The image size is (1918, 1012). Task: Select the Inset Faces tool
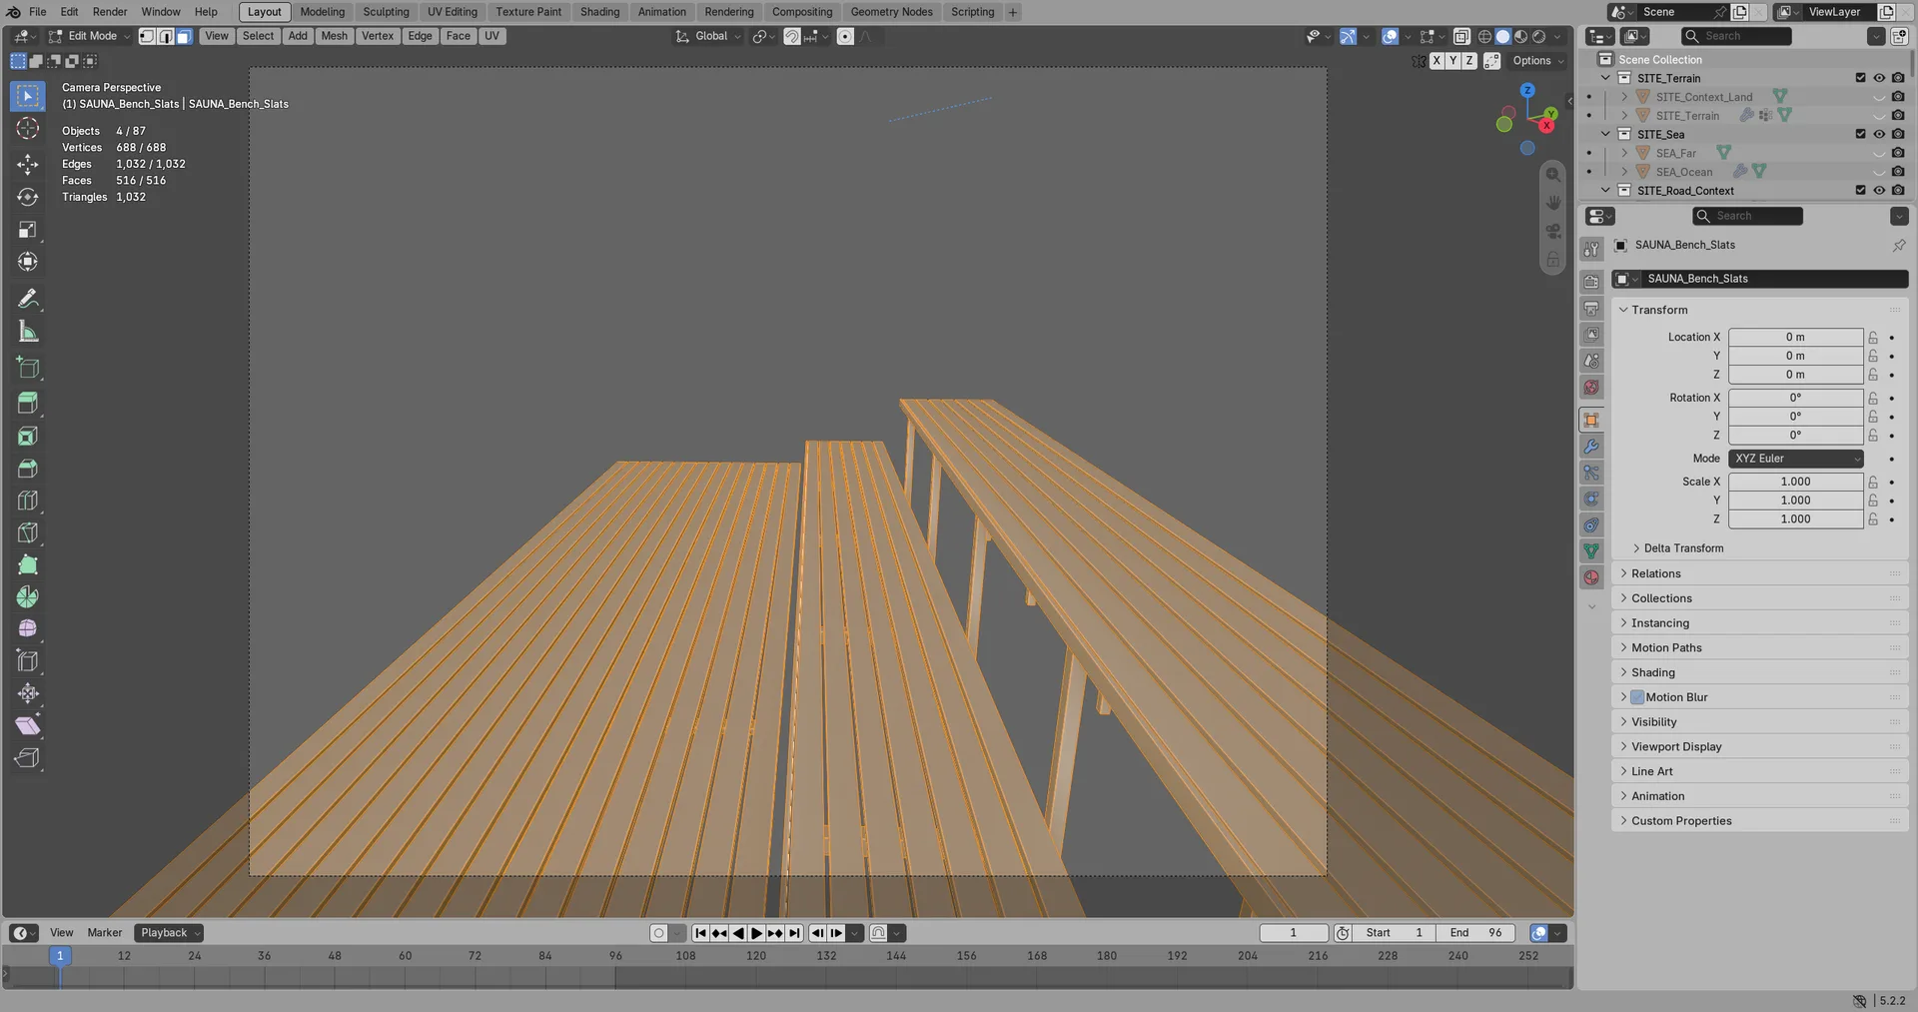(x=28, y=436)
